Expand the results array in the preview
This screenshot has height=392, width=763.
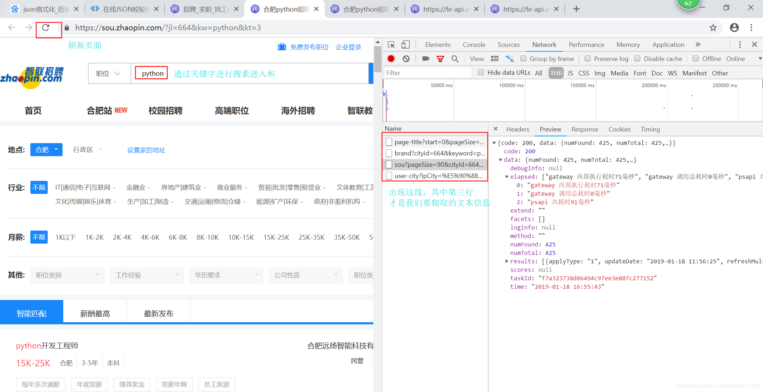pos(507,261)
